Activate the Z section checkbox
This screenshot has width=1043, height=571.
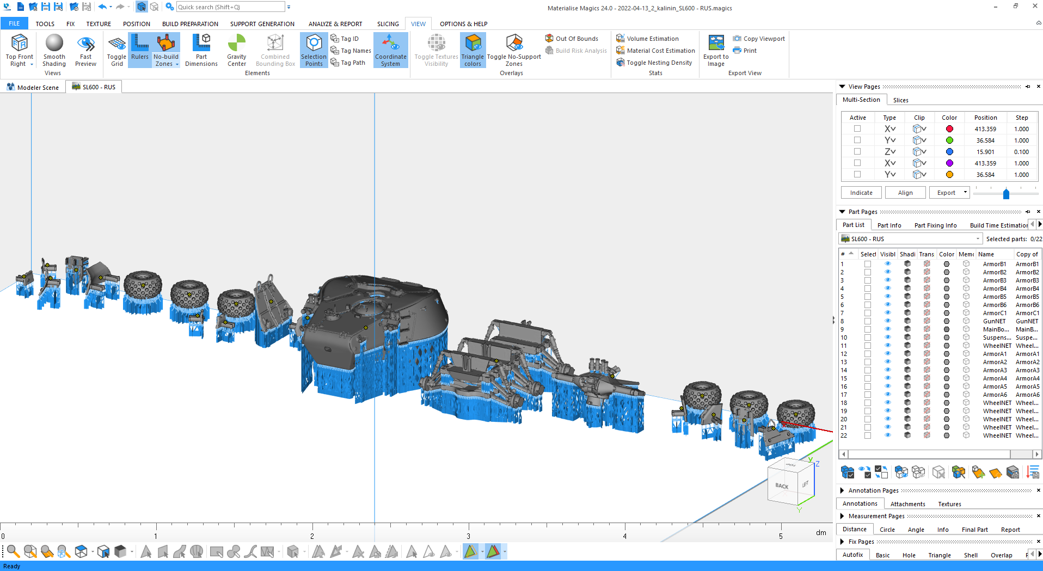[x=857, y=152]
